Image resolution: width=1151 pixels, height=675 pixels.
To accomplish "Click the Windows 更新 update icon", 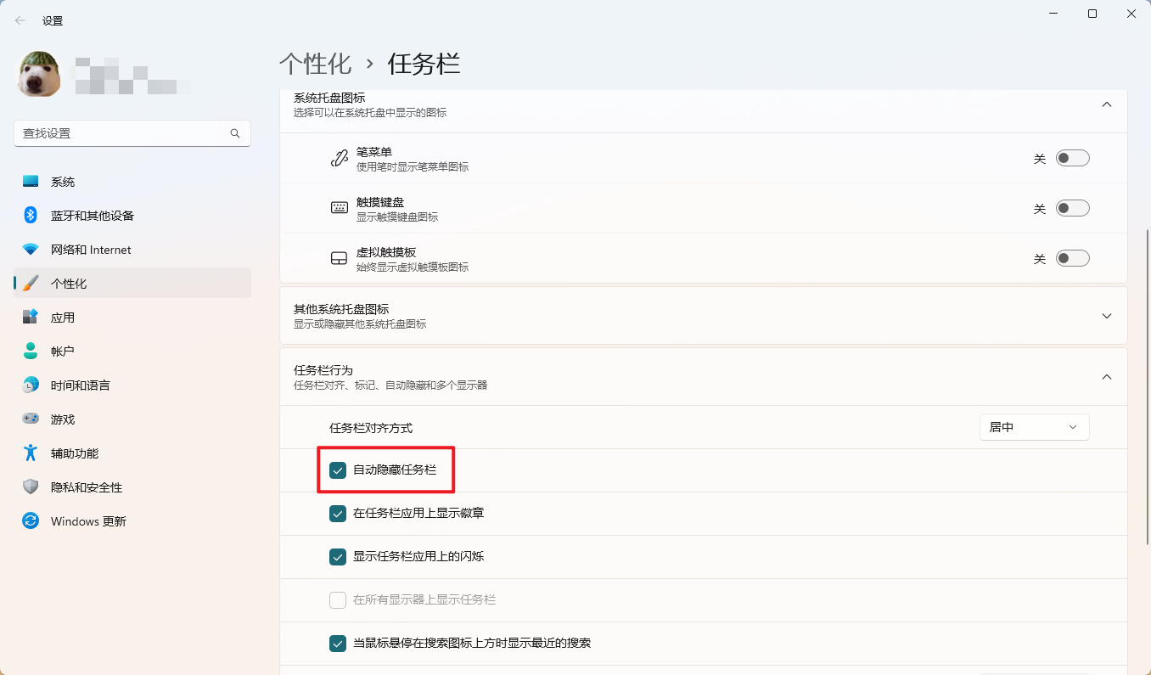I will (x=31, y=520).
